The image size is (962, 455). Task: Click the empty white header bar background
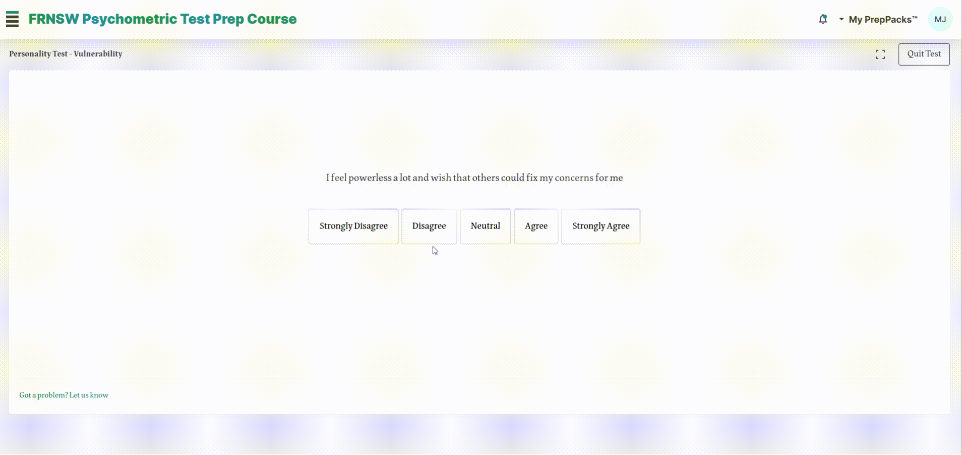tap(555, 19)
